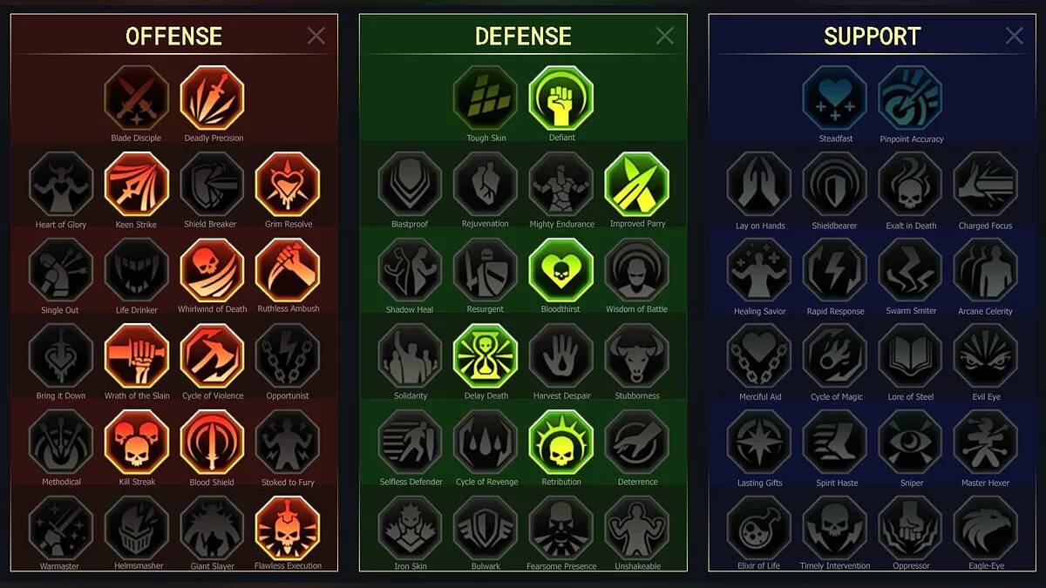Select the Flawless Execution mastery
1046x588 pixels.
(288, 528)
